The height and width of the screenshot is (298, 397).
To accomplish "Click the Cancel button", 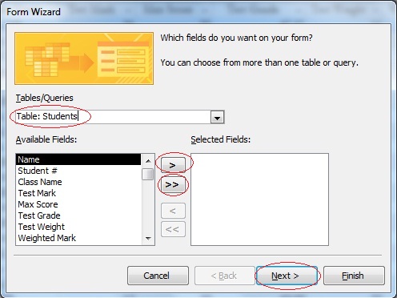I will coord(158,276).
